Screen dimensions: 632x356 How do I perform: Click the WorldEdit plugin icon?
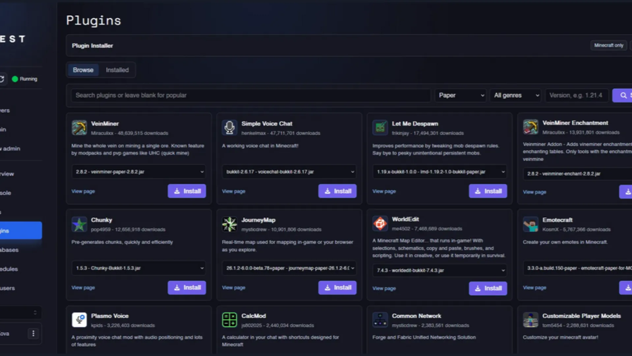[x=380, y=223]
